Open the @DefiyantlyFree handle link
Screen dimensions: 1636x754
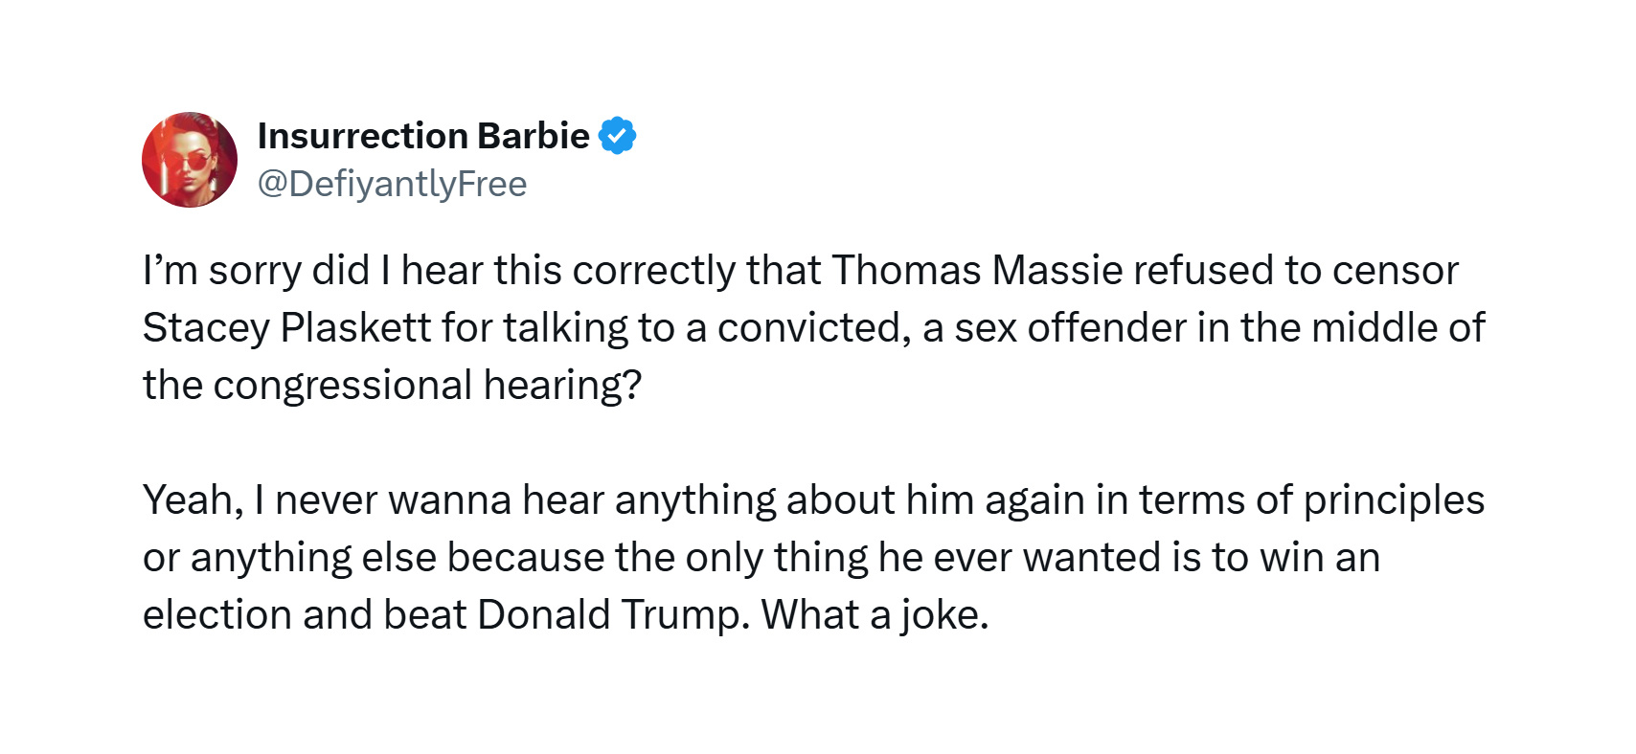pos(393,184)
